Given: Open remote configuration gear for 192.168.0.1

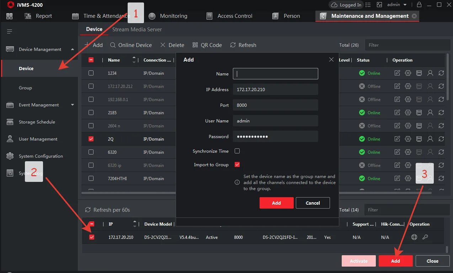Looking at the screenshot, I should point(408,99).
